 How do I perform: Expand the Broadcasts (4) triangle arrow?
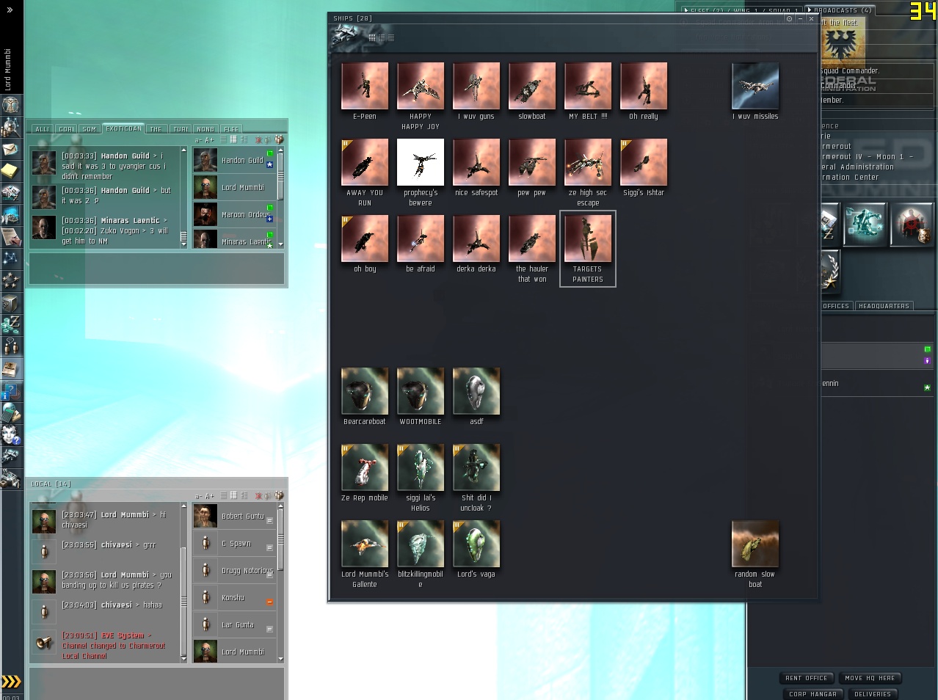tap(810, 10)
